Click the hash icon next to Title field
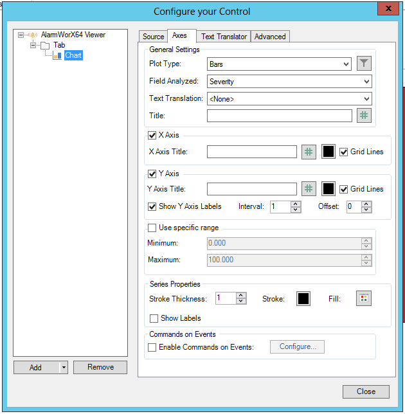405x414 pixels. 364,116
